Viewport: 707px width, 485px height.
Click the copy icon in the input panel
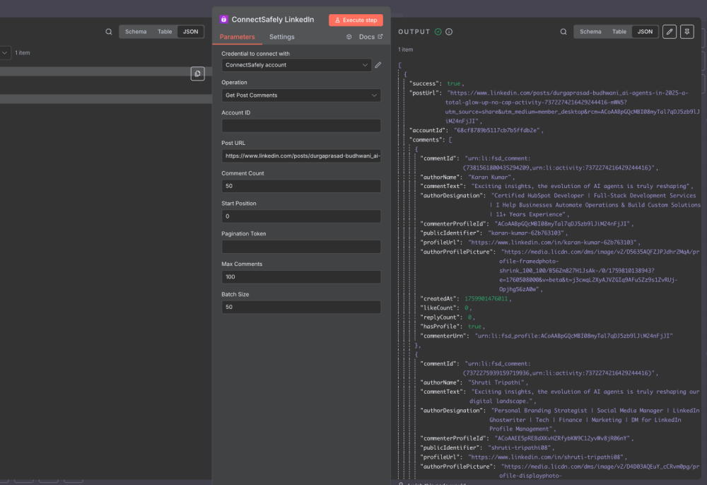(x=197, y=74)
